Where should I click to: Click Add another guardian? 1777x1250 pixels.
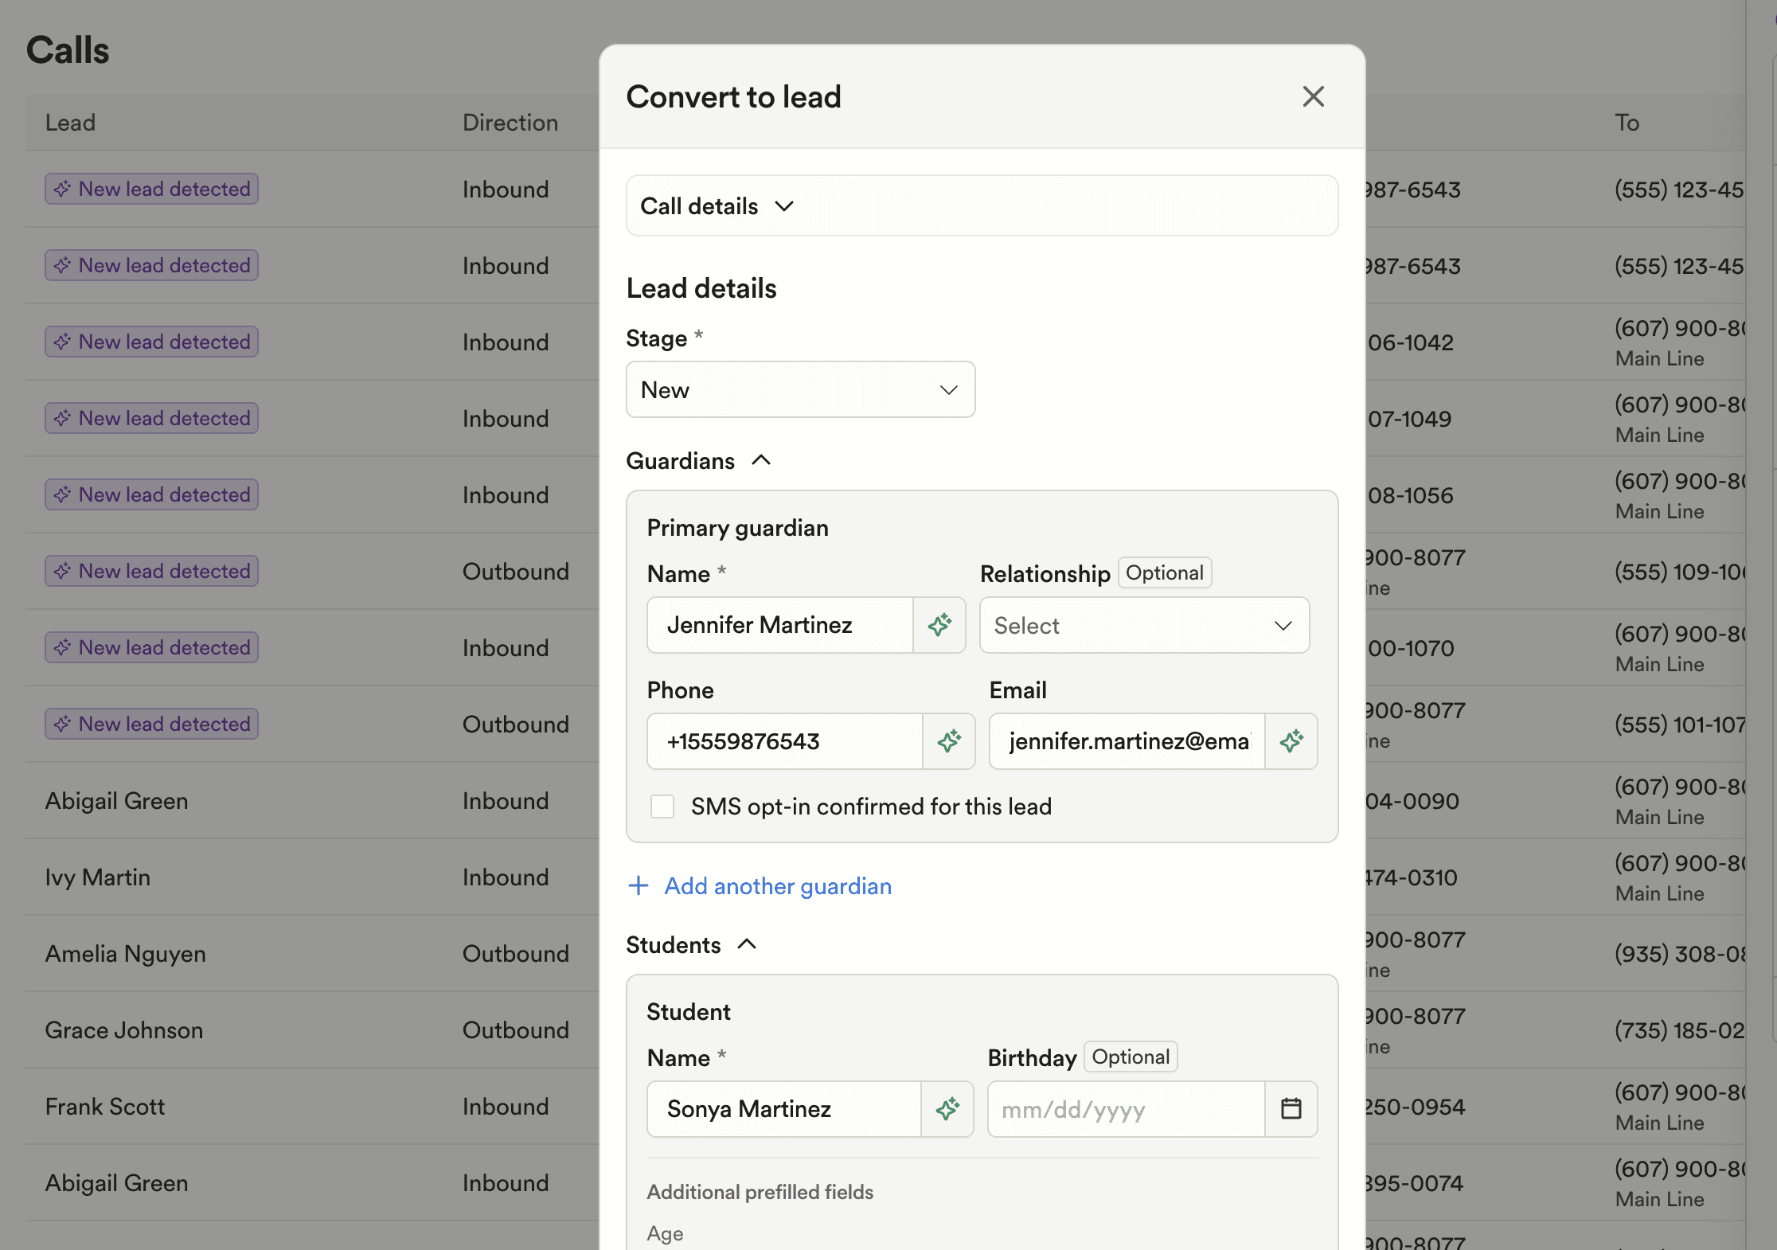click(x=777, y=886)
